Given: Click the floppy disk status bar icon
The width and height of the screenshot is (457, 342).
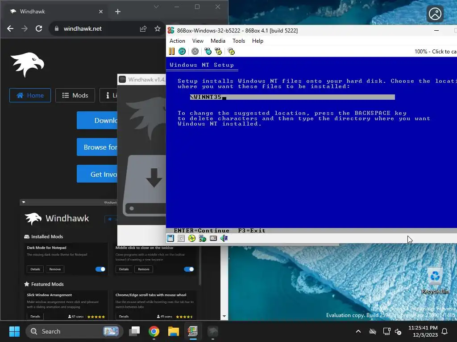Looking at the screenshot, I should pos(170,239).
